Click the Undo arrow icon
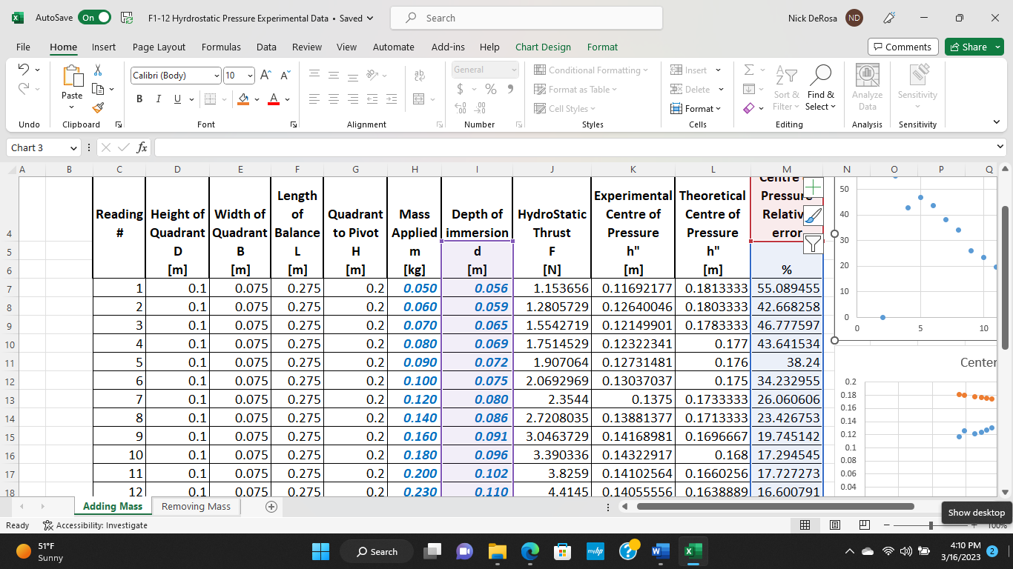Image resolution: width=1013 pixels, height=569 pixels. (23, 70)
